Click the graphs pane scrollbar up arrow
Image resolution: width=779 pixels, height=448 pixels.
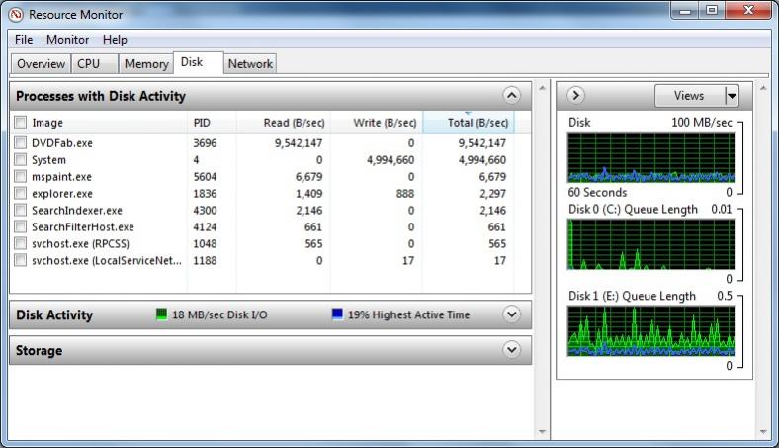763,88
